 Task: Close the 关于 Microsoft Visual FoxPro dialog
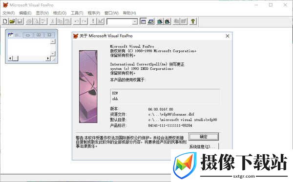point(228,36)
